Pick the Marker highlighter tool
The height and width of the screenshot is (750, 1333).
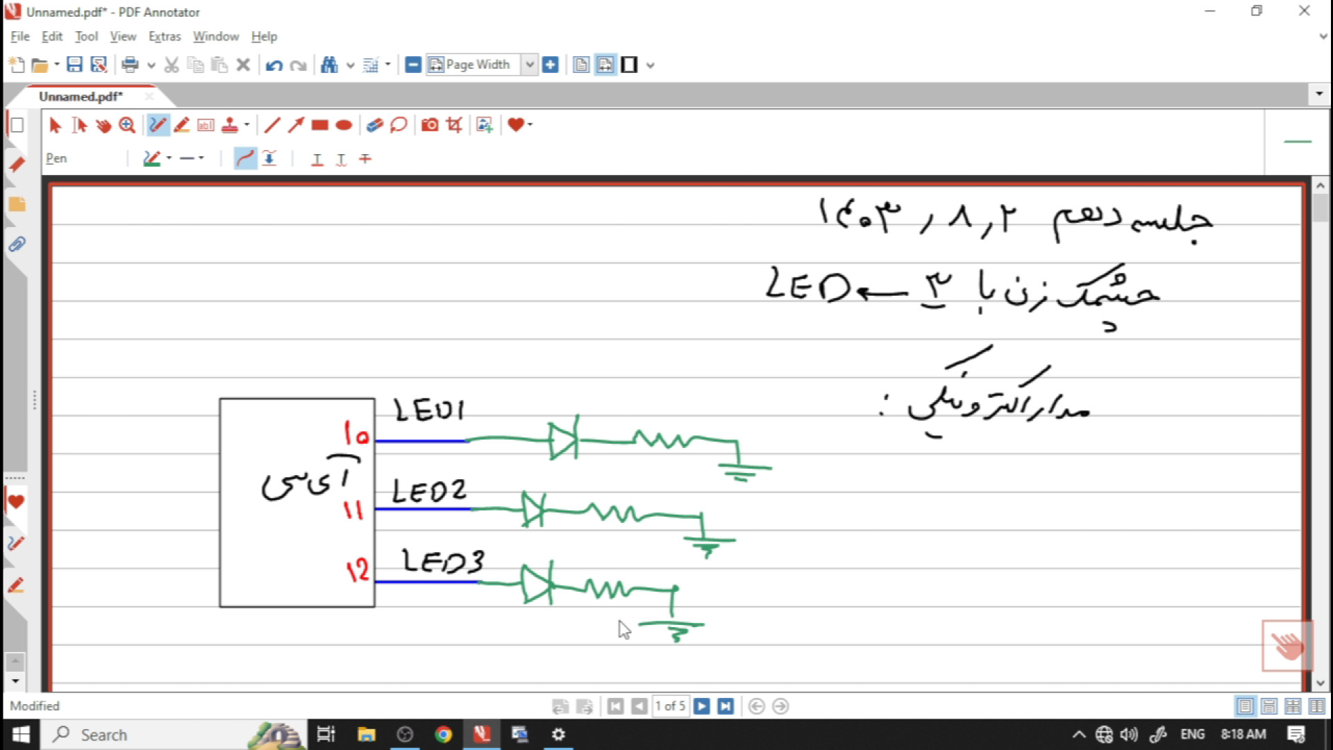[x=182, y=125]
